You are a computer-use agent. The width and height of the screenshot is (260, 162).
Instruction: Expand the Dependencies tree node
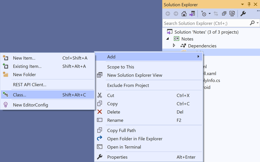point(174,46)
